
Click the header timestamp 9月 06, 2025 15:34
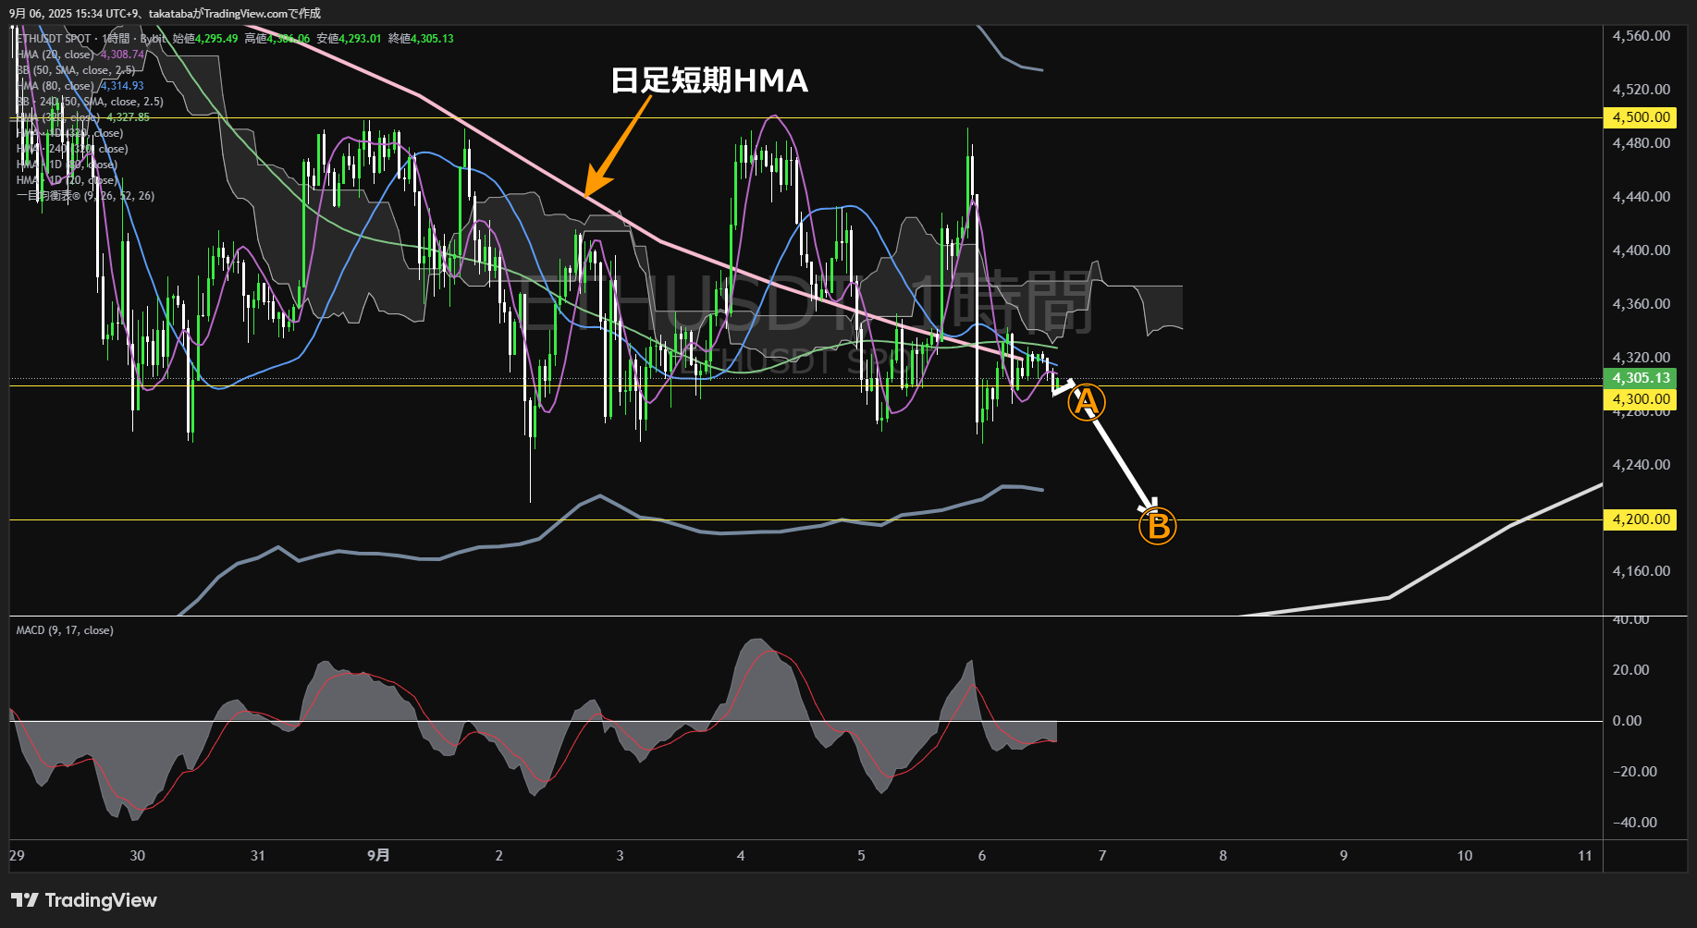[55, 14]
